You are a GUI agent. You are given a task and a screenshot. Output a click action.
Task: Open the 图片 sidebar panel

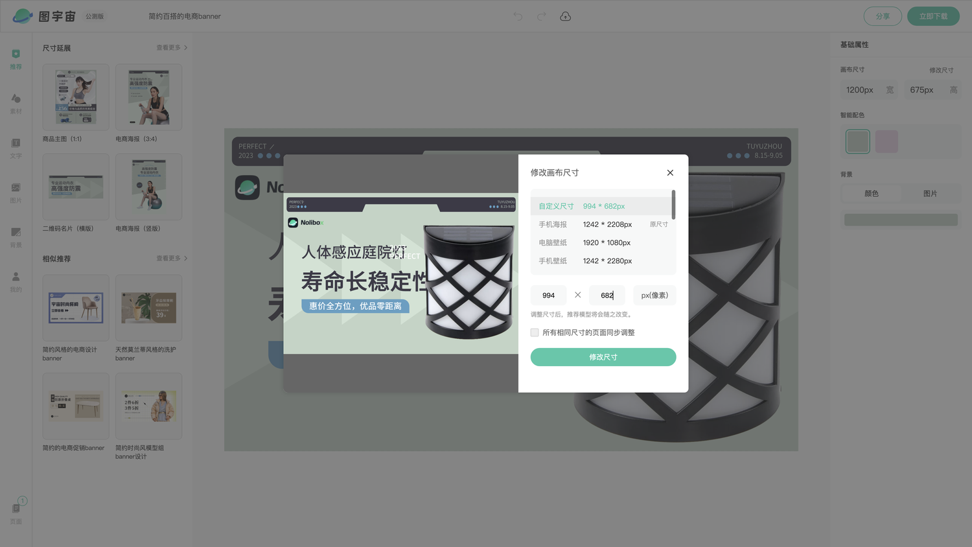[16, 193]
